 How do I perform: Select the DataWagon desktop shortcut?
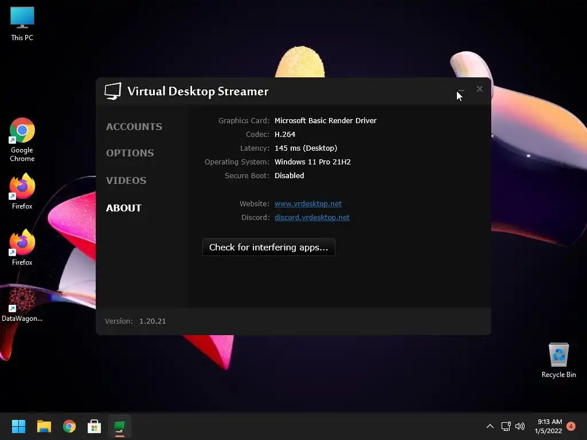click(22, 304)
